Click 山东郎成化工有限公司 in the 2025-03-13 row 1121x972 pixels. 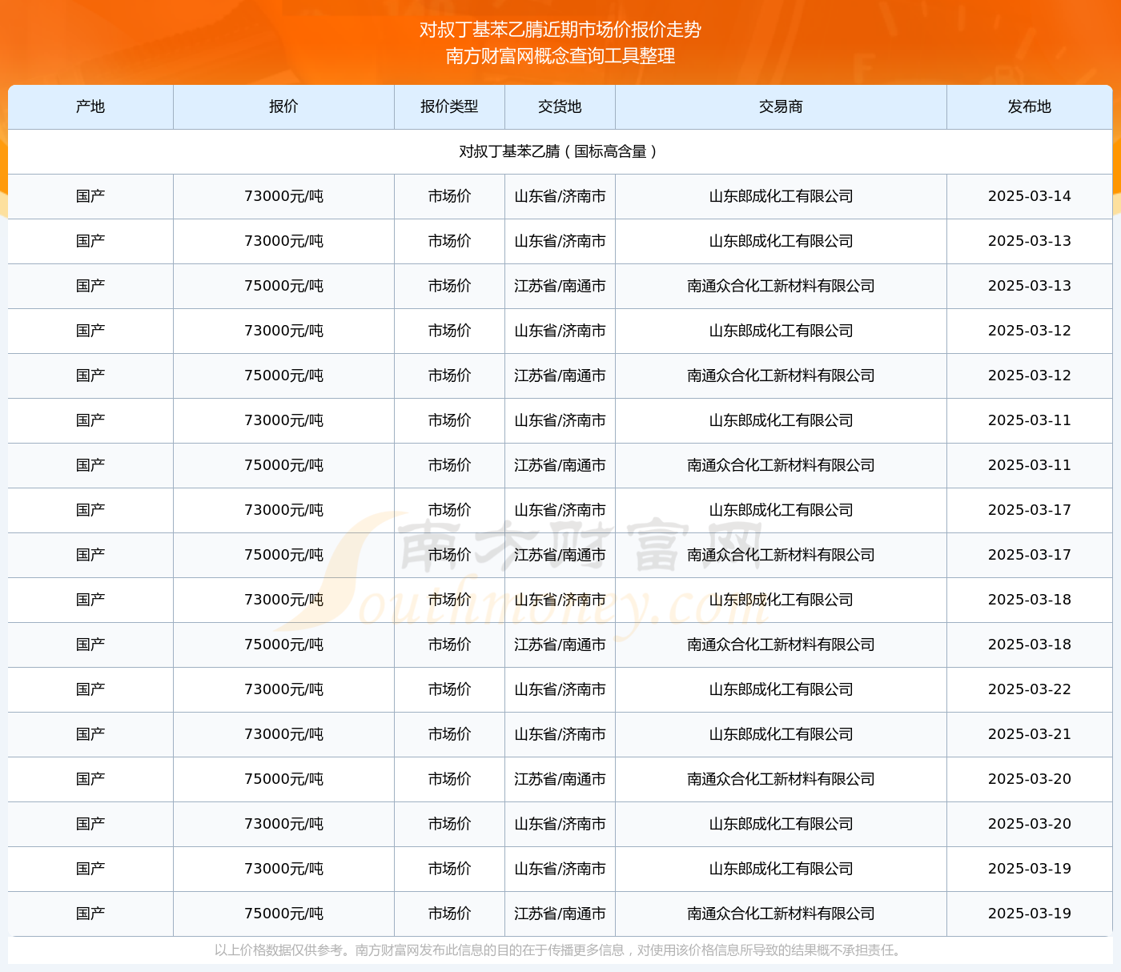pos(781,241)
